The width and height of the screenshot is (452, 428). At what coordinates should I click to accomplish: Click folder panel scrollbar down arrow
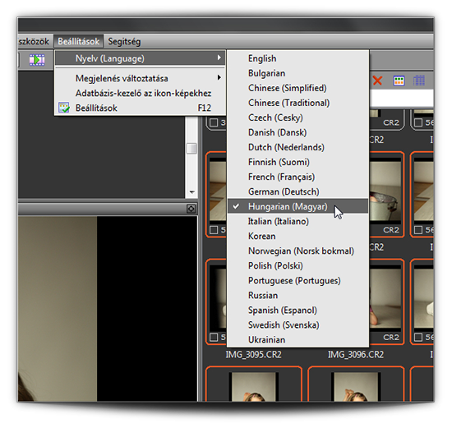coord(191,192)
